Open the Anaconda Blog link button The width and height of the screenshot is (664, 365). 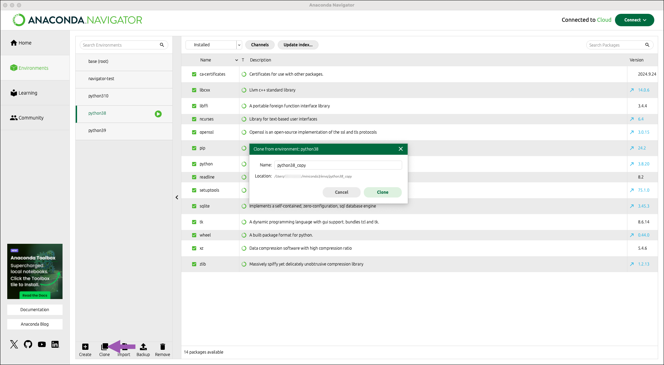[35, 324]
